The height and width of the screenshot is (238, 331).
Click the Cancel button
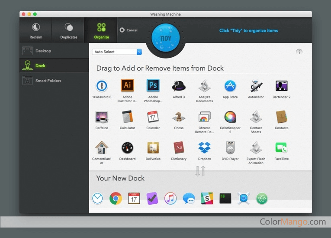click(x=129, y=30)
